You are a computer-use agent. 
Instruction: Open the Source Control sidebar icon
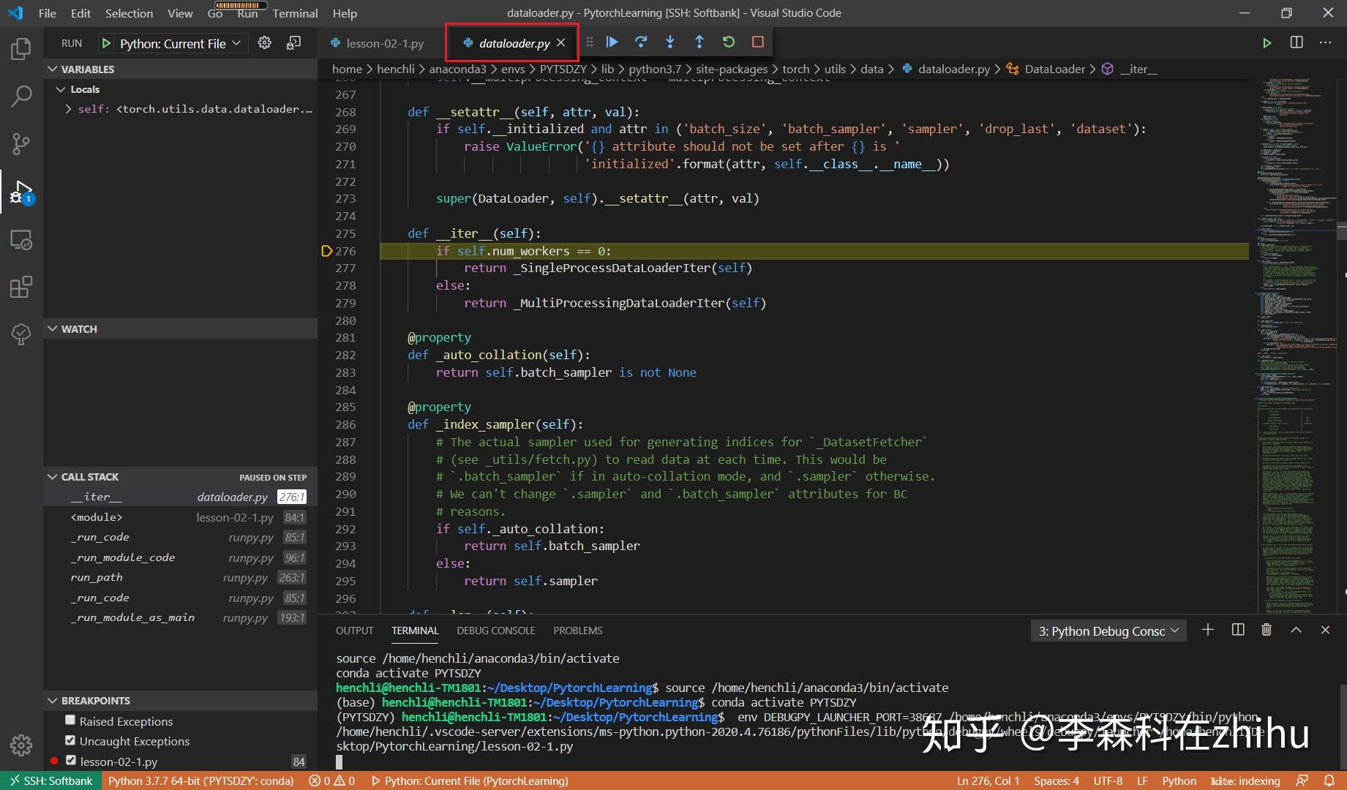[20, 144]
